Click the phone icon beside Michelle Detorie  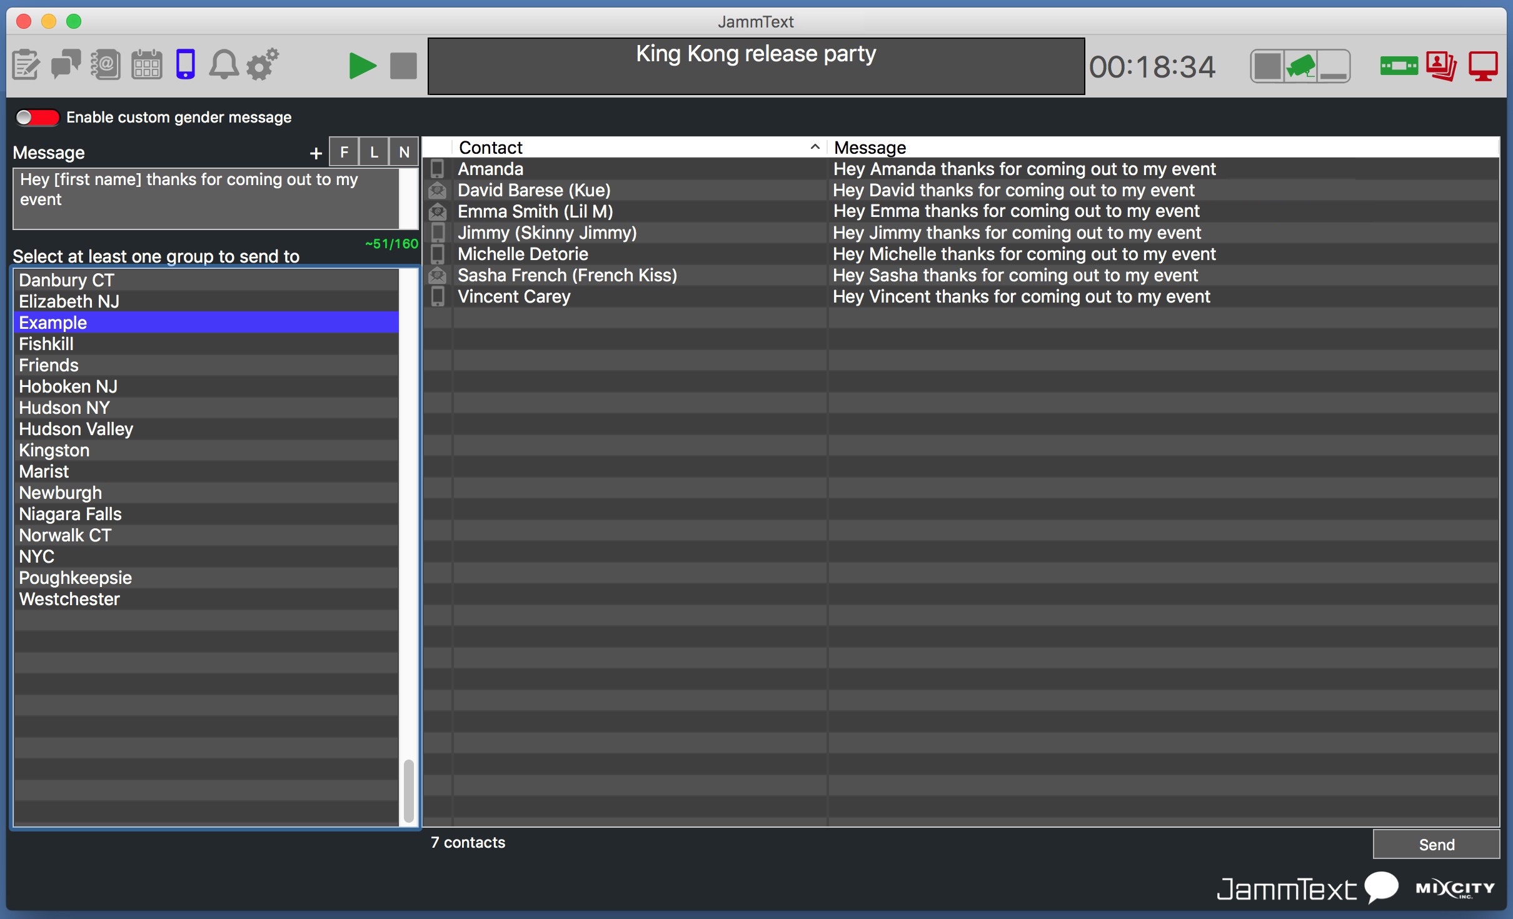point(438,254)
